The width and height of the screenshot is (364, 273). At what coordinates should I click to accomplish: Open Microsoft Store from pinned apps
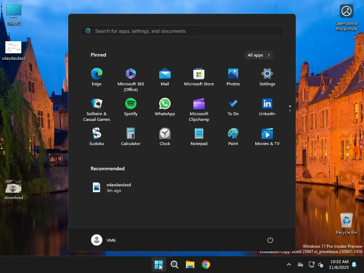point(199,77)
